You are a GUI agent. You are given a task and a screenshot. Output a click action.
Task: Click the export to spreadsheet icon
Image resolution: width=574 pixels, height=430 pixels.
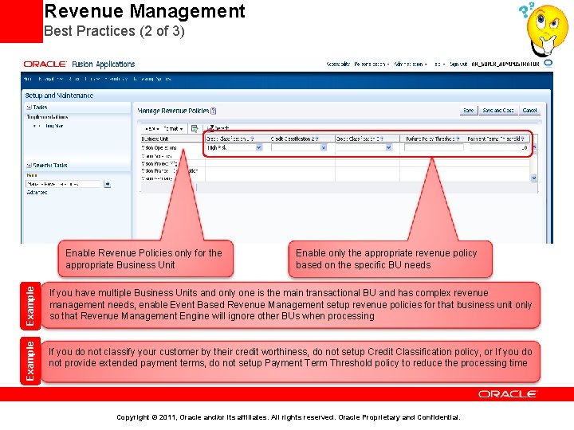point(195,128)
